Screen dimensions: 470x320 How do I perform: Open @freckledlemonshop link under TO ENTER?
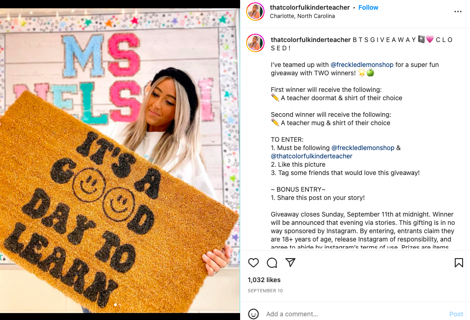point(363,148)
